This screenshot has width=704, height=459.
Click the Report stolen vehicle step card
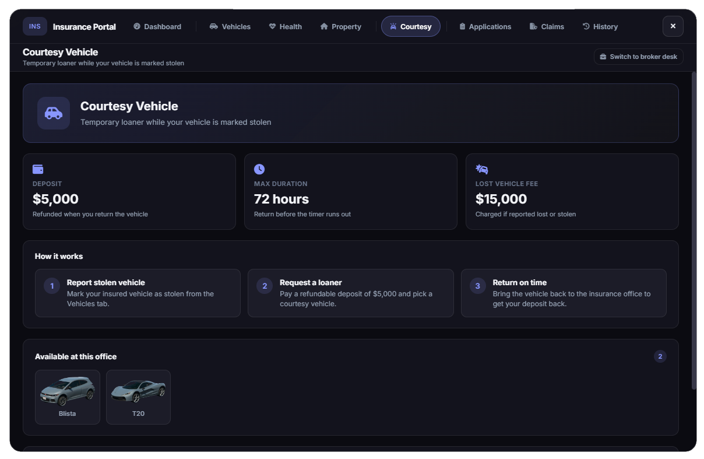tap(138, 293)
